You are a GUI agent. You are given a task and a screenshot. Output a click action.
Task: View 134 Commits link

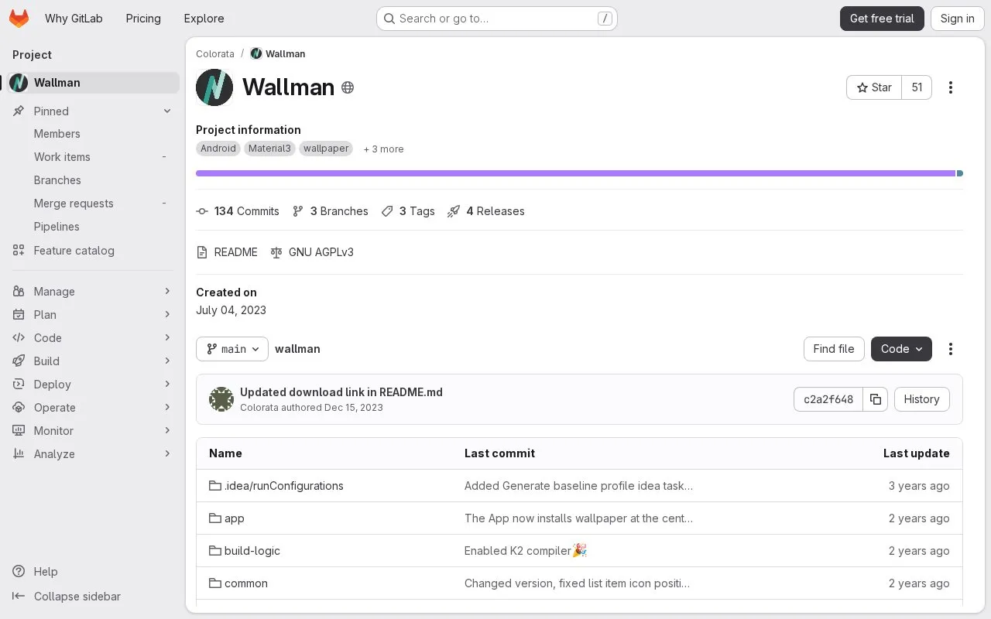[x=238, y=211]
